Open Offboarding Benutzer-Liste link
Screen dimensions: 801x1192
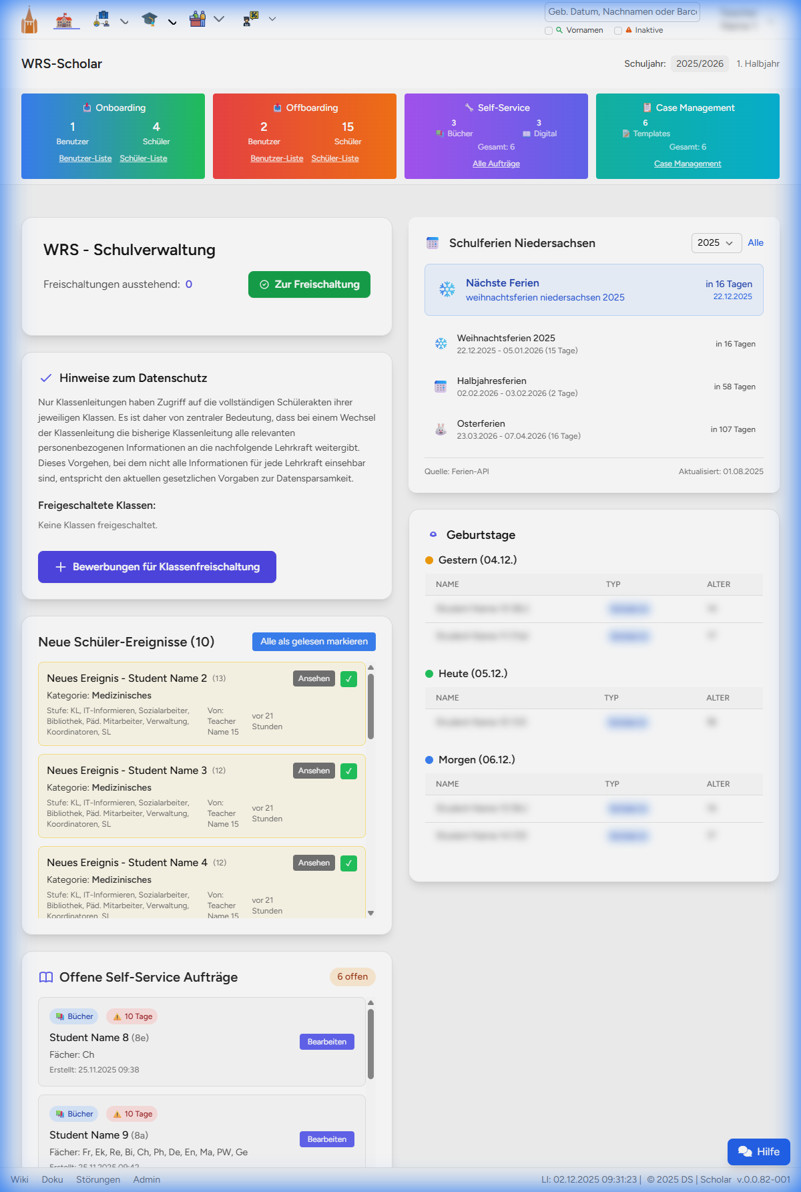click(x=277, y=158)
